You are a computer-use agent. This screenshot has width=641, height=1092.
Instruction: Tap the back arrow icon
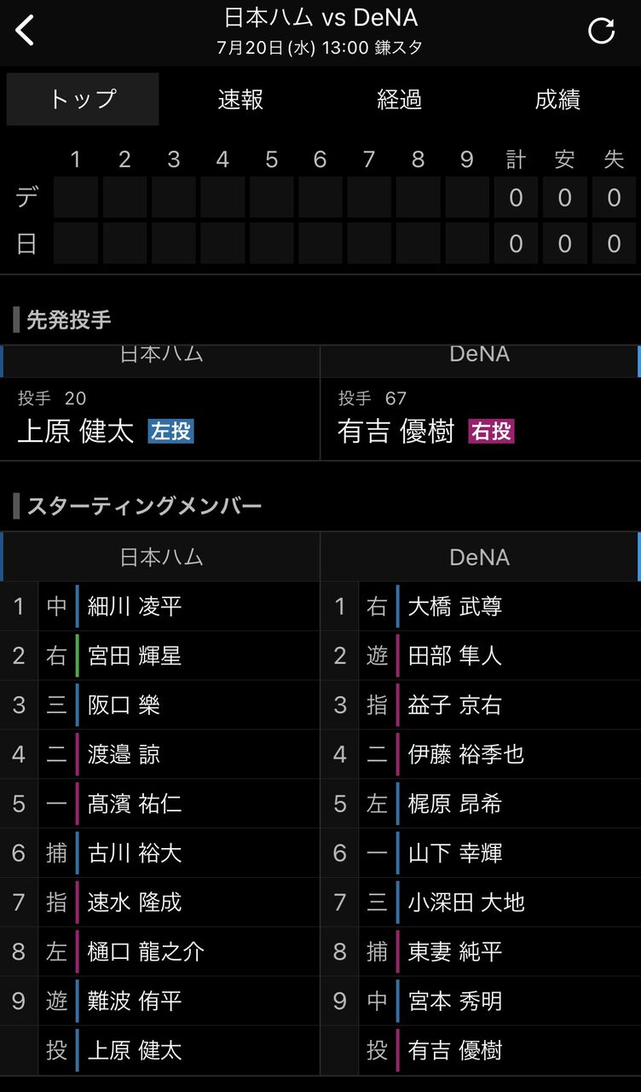pos(26,31)
